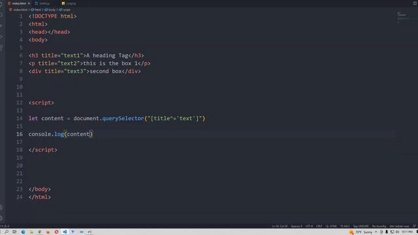The width and height of the screenshot is (418, 235).
Task: Open the weather widget showing Sunny
Action: 361,232
